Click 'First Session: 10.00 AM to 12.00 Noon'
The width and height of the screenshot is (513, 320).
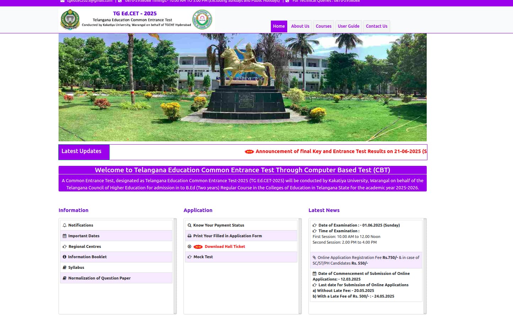click(346, 237)
